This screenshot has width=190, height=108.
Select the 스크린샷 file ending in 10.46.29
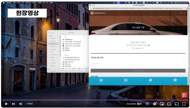coord(72,46)
